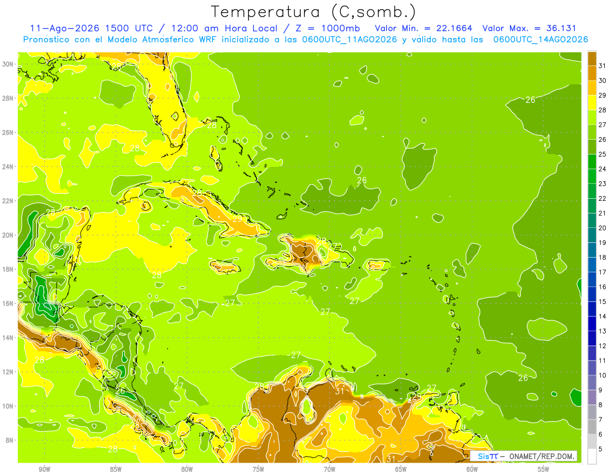Click the legend scale value 20

pyautogui.click(x=602, y=228)
